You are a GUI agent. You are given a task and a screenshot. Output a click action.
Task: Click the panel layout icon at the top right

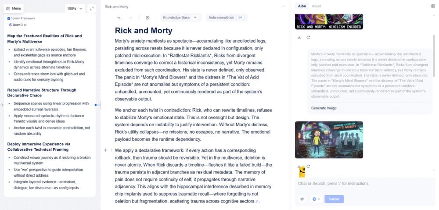[433, 6]
